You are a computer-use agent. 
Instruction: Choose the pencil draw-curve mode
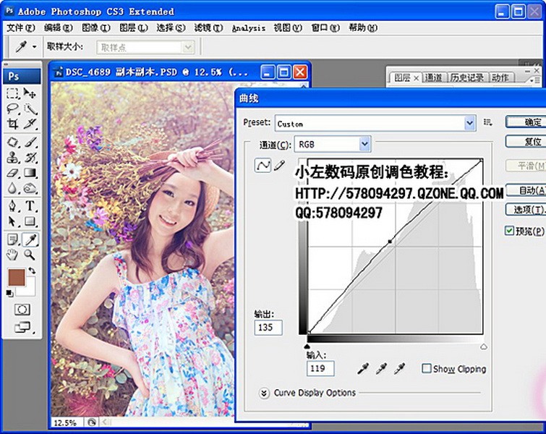tap(279, 165)
